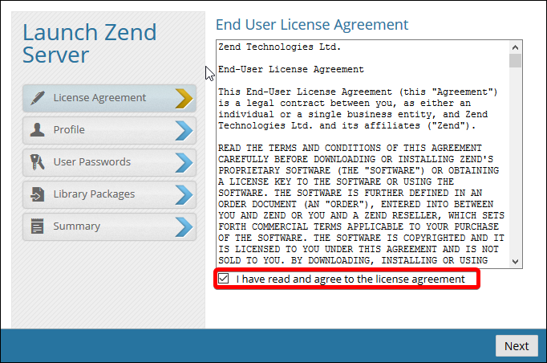Click the blue chevron on Profile step
This screenshot has width=547, height=363.
coord(184,130)
